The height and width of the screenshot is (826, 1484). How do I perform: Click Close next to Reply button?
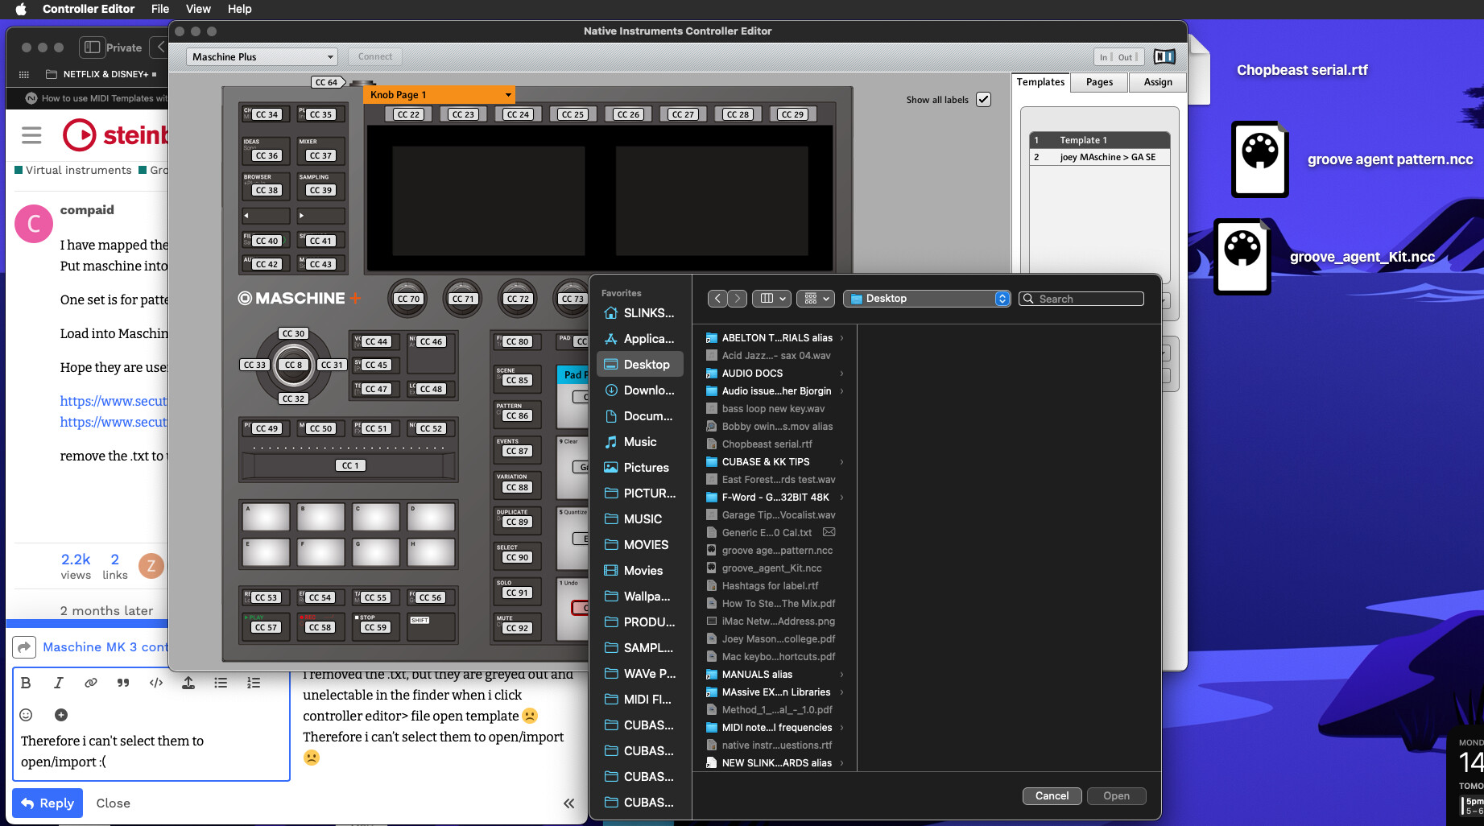tap(113, 803)
